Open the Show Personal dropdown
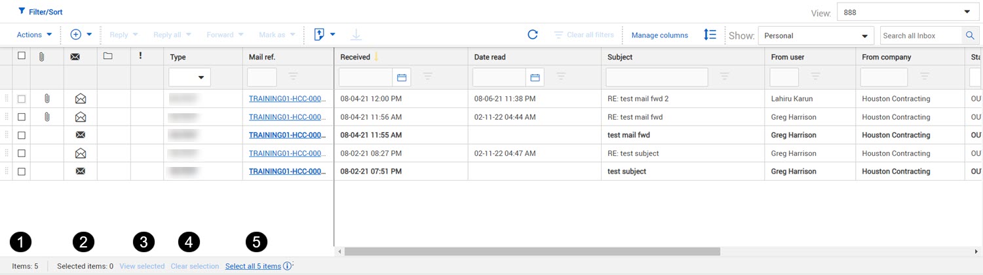 coord(816,35)
